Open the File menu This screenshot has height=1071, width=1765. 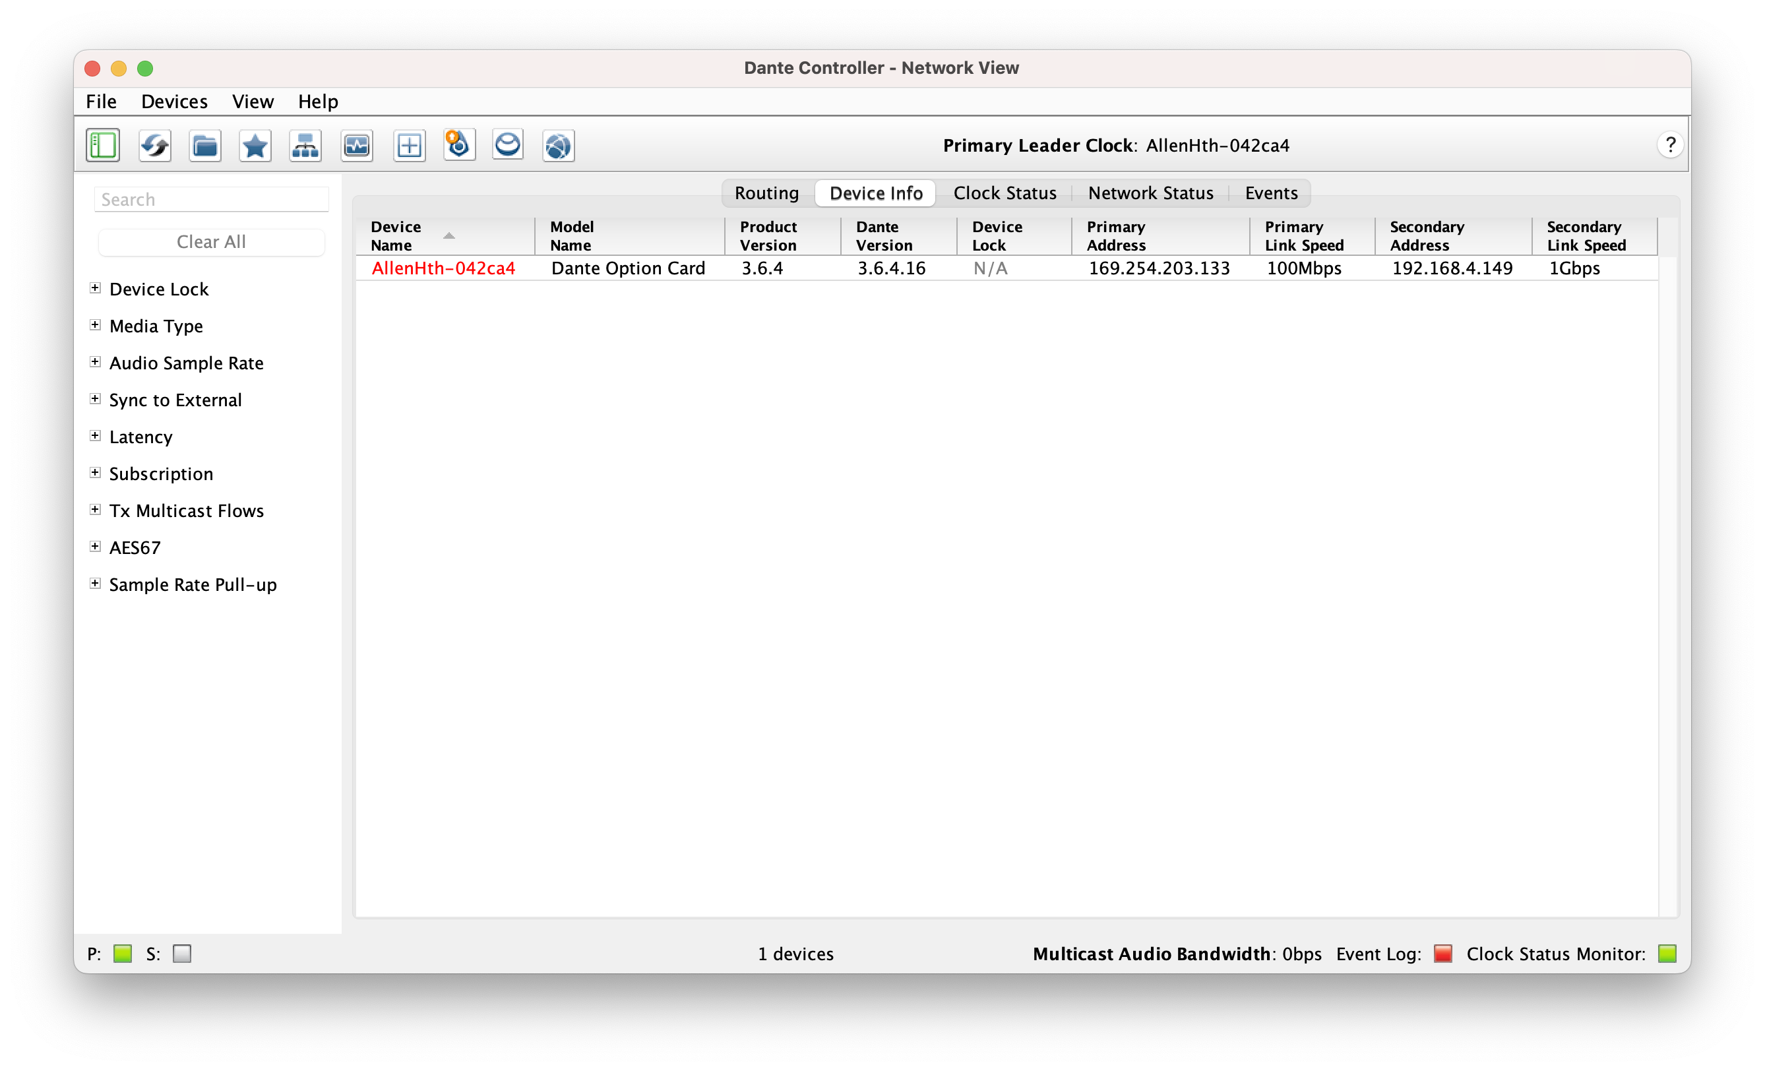(x=101, y=101)
